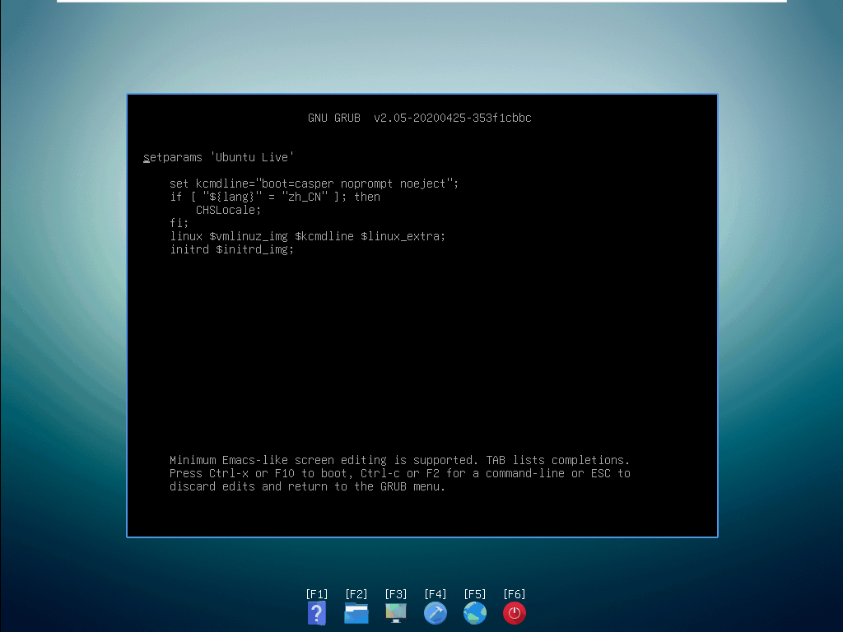This screenshot has width=843, height=632.
Task: Click the GNU GRUB version header
Action: pyautogui.click(x=419, y=118)
